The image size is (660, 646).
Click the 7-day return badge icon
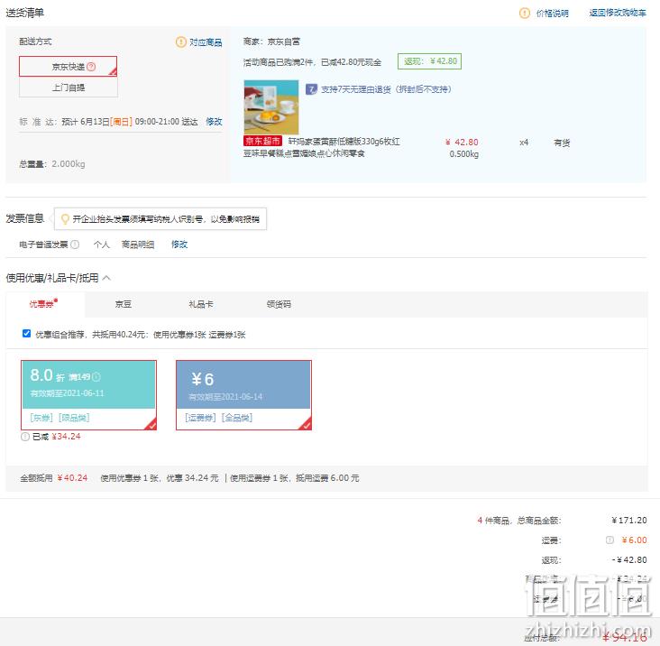[x=311, y=89]
